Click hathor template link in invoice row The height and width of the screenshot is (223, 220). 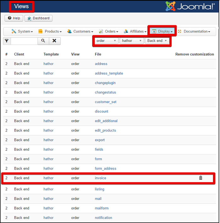(x=48, y=178)
